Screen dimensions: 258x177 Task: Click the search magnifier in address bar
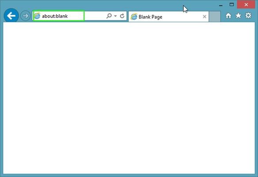pos(109,16)
